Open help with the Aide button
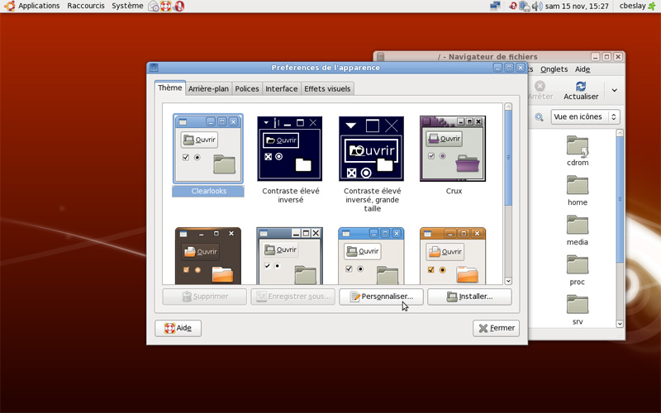This screenshot has height=413, width=661. [x=178, y=328]
